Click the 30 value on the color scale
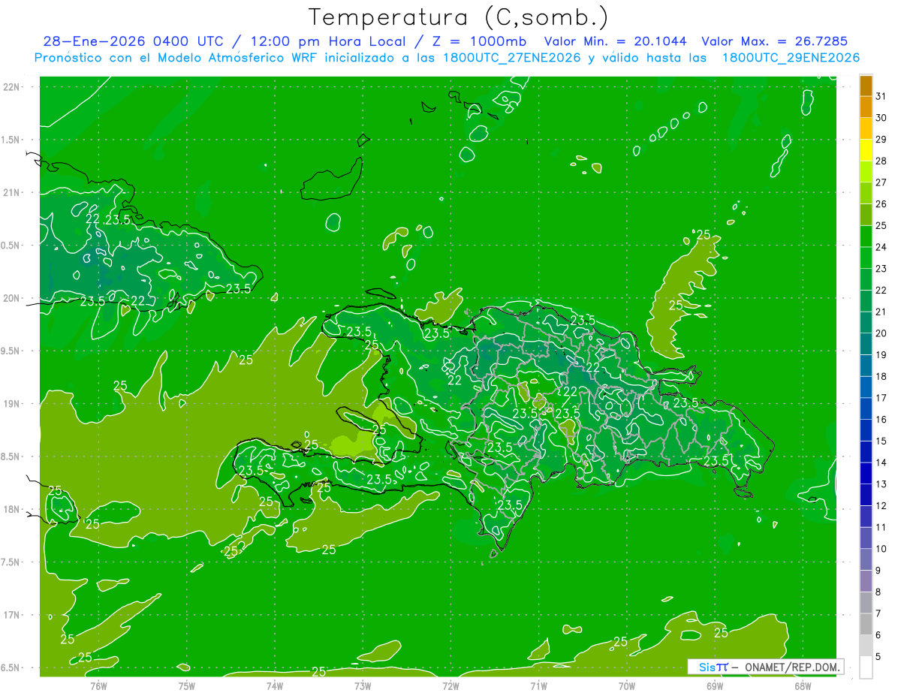Screen dimensions: 901x696 881,118
